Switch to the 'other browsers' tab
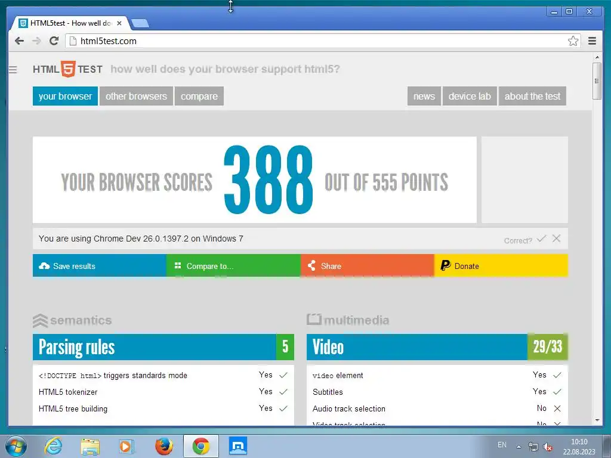Image resolution: width=611 pixels, height=458 pixels. 136,96
